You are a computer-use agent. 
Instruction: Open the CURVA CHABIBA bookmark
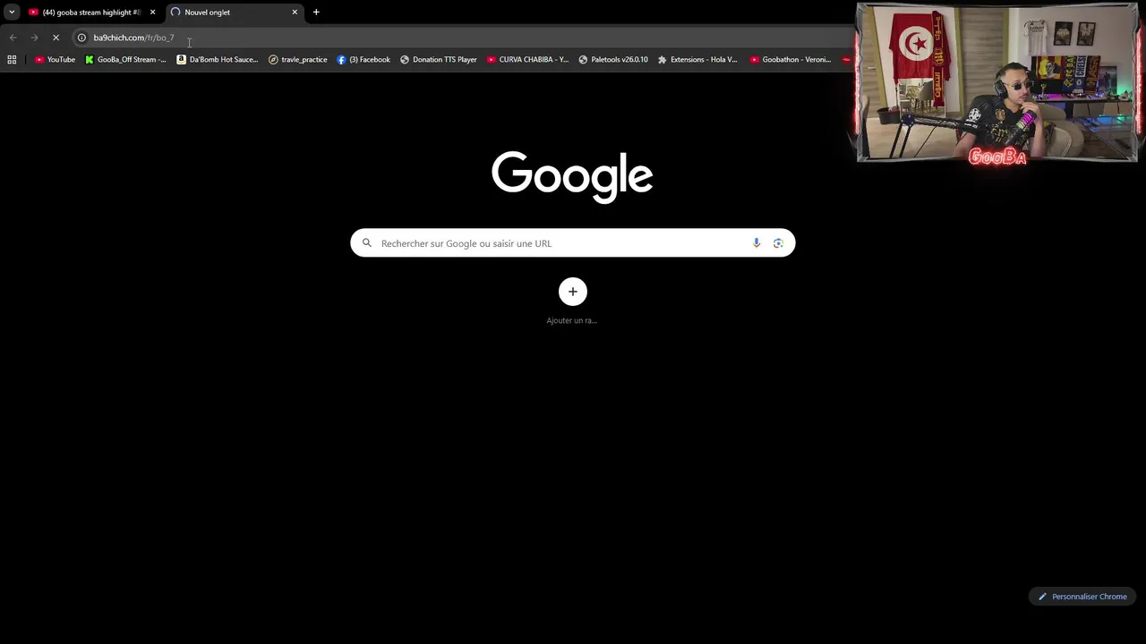(527, 60)
